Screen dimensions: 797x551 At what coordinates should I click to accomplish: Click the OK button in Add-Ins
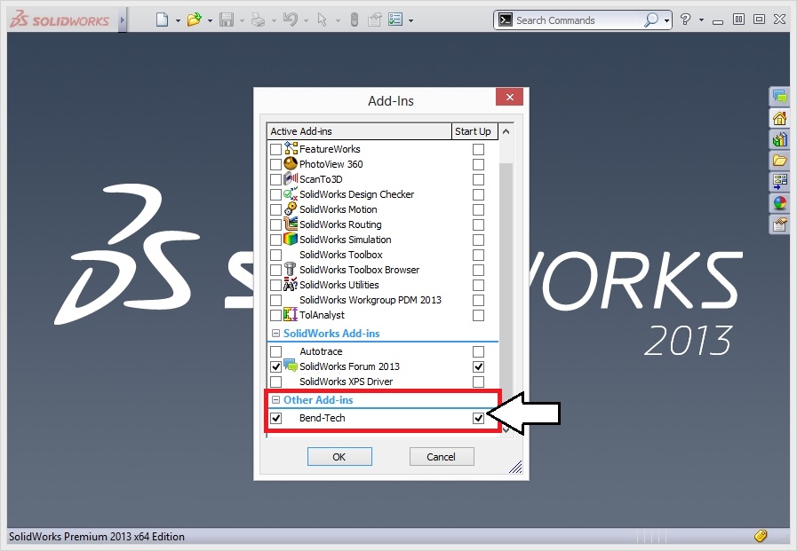tap(339, 457)
